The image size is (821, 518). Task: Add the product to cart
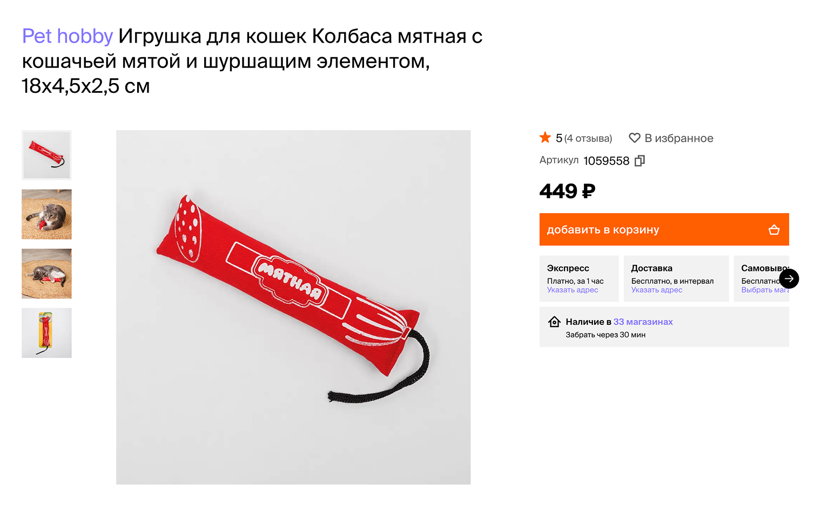pos(664,229)
